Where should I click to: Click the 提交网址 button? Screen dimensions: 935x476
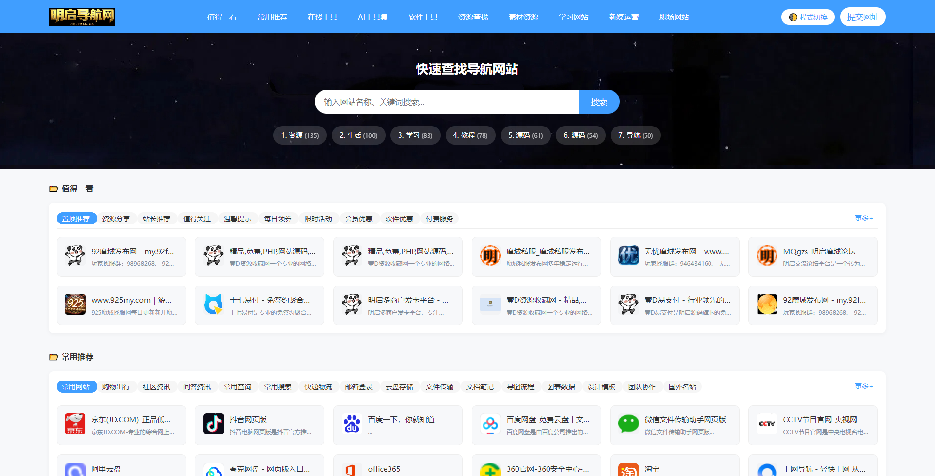[863, 17]
